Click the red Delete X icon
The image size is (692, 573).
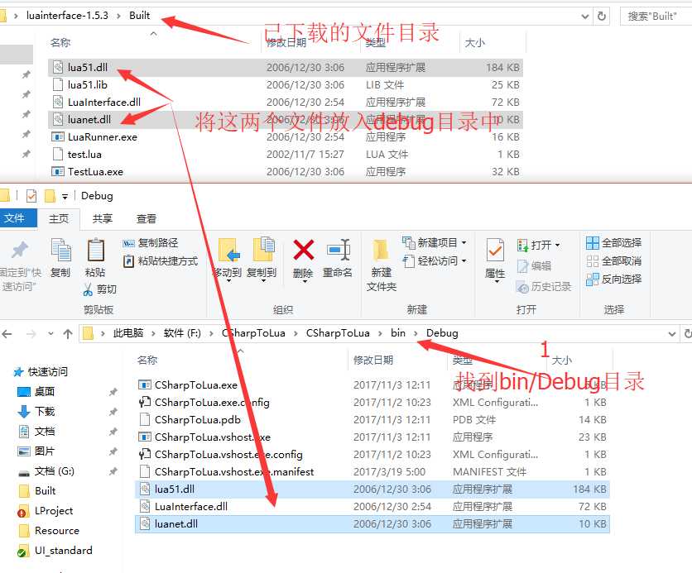point(304,250)
